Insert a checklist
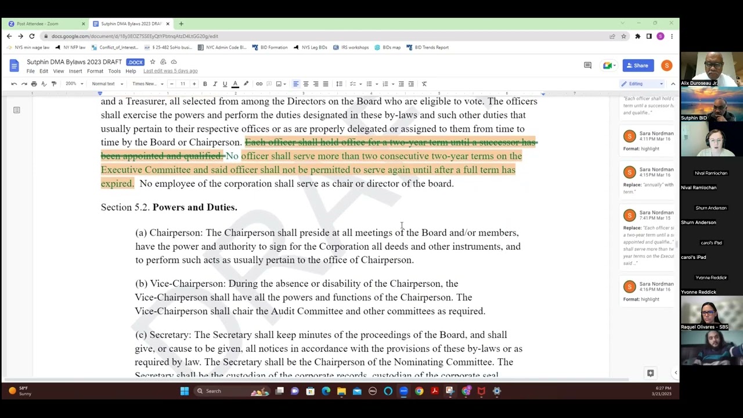This screenshot has width=743, height=418. click(352, 84)
